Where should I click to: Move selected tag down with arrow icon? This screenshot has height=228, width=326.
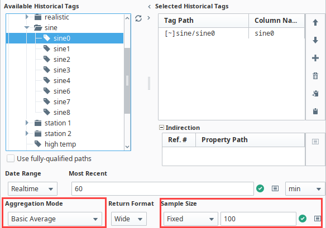[315, 40]
